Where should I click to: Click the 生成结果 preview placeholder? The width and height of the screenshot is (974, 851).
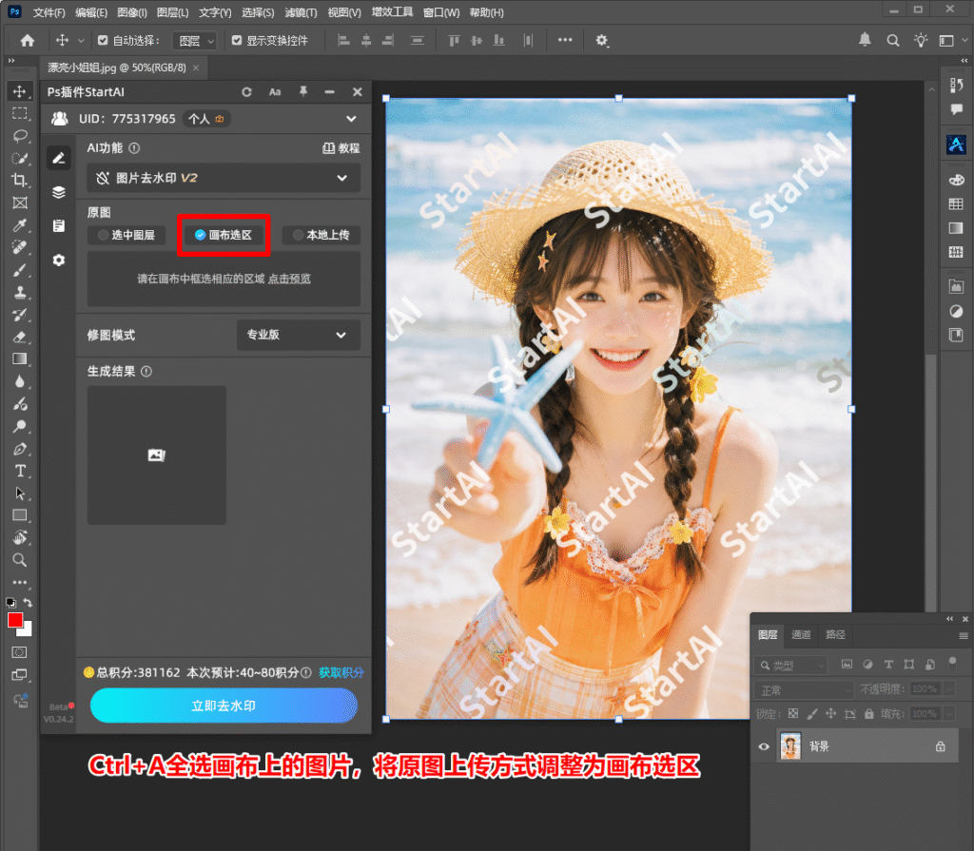157,455
